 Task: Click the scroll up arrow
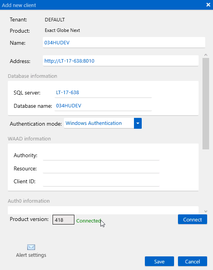pyautogui.click(x=206, y=55)
